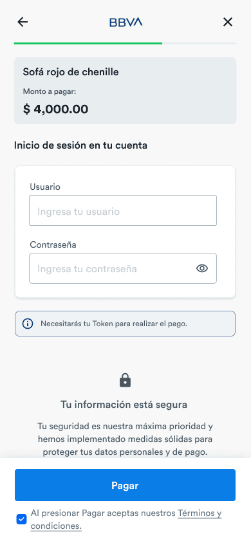This screenshot has width=251, height=543.
Task: Click the green payment progress bar
Action: pos(88,43)
